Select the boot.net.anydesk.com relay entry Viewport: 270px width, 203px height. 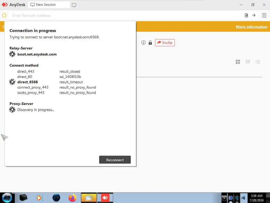[37, 54]
